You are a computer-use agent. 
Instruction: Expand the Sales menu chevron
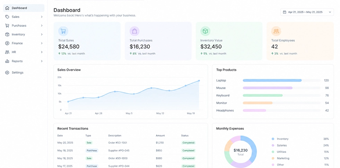click(42, 17)
